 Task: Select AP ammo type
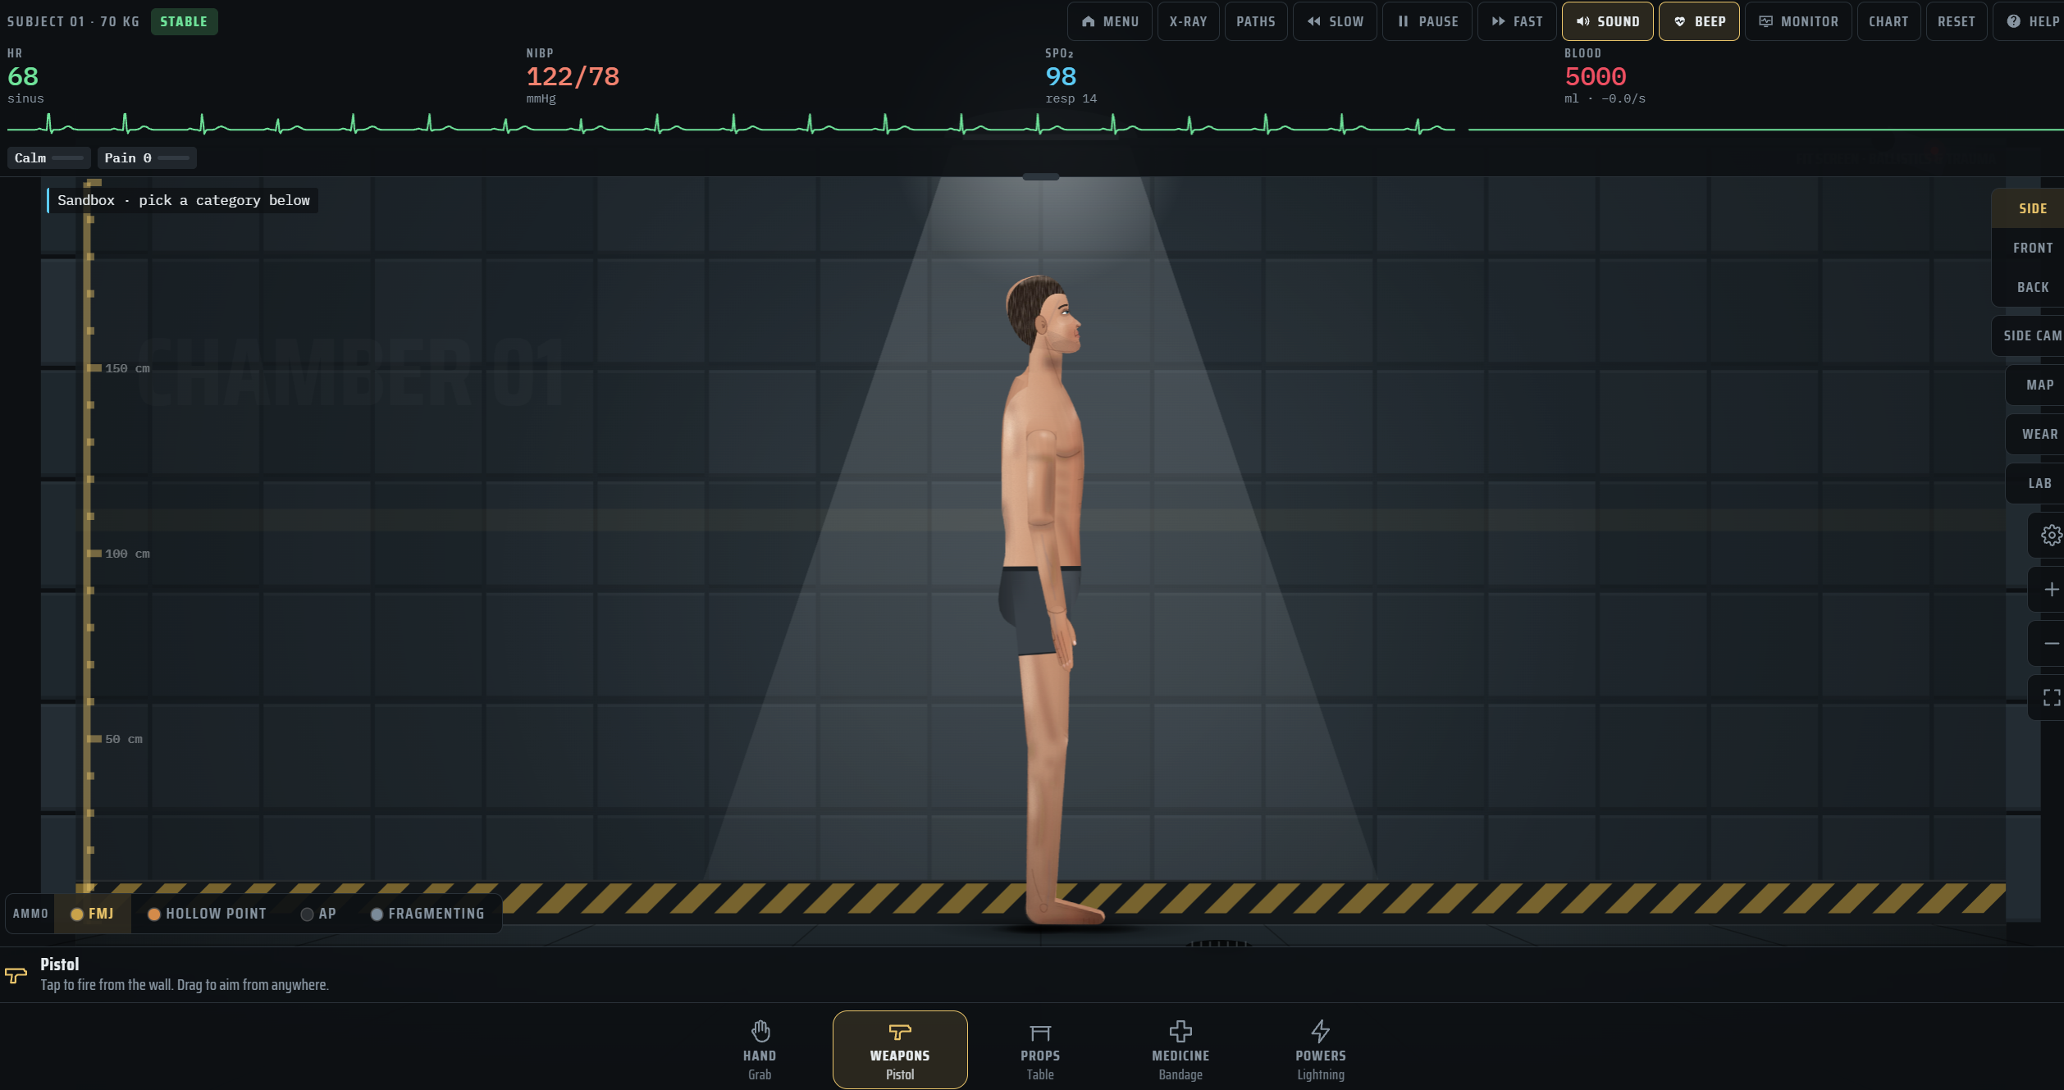click(318, 914)
